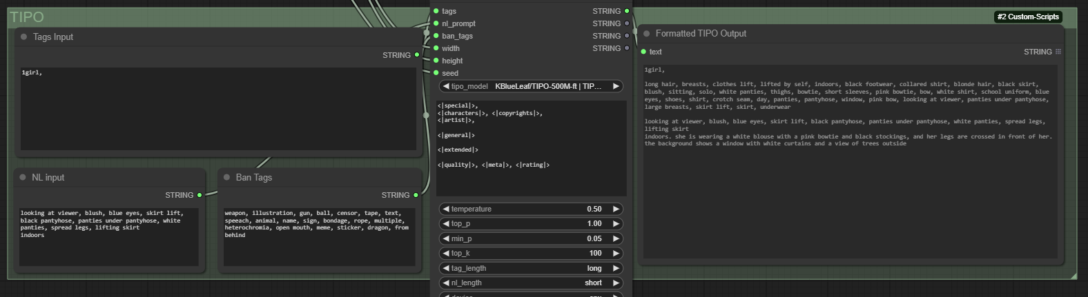The width and height of the screenshot is (1088, 297).
Task: Select the TIPO group title
Action: [x=27, y=17]
